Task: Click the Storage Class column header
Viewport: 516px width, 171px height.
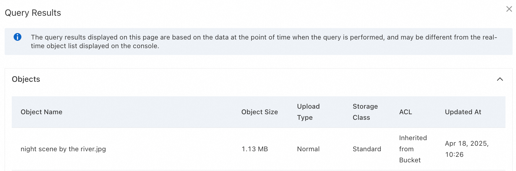Action: tap(365, 112)
